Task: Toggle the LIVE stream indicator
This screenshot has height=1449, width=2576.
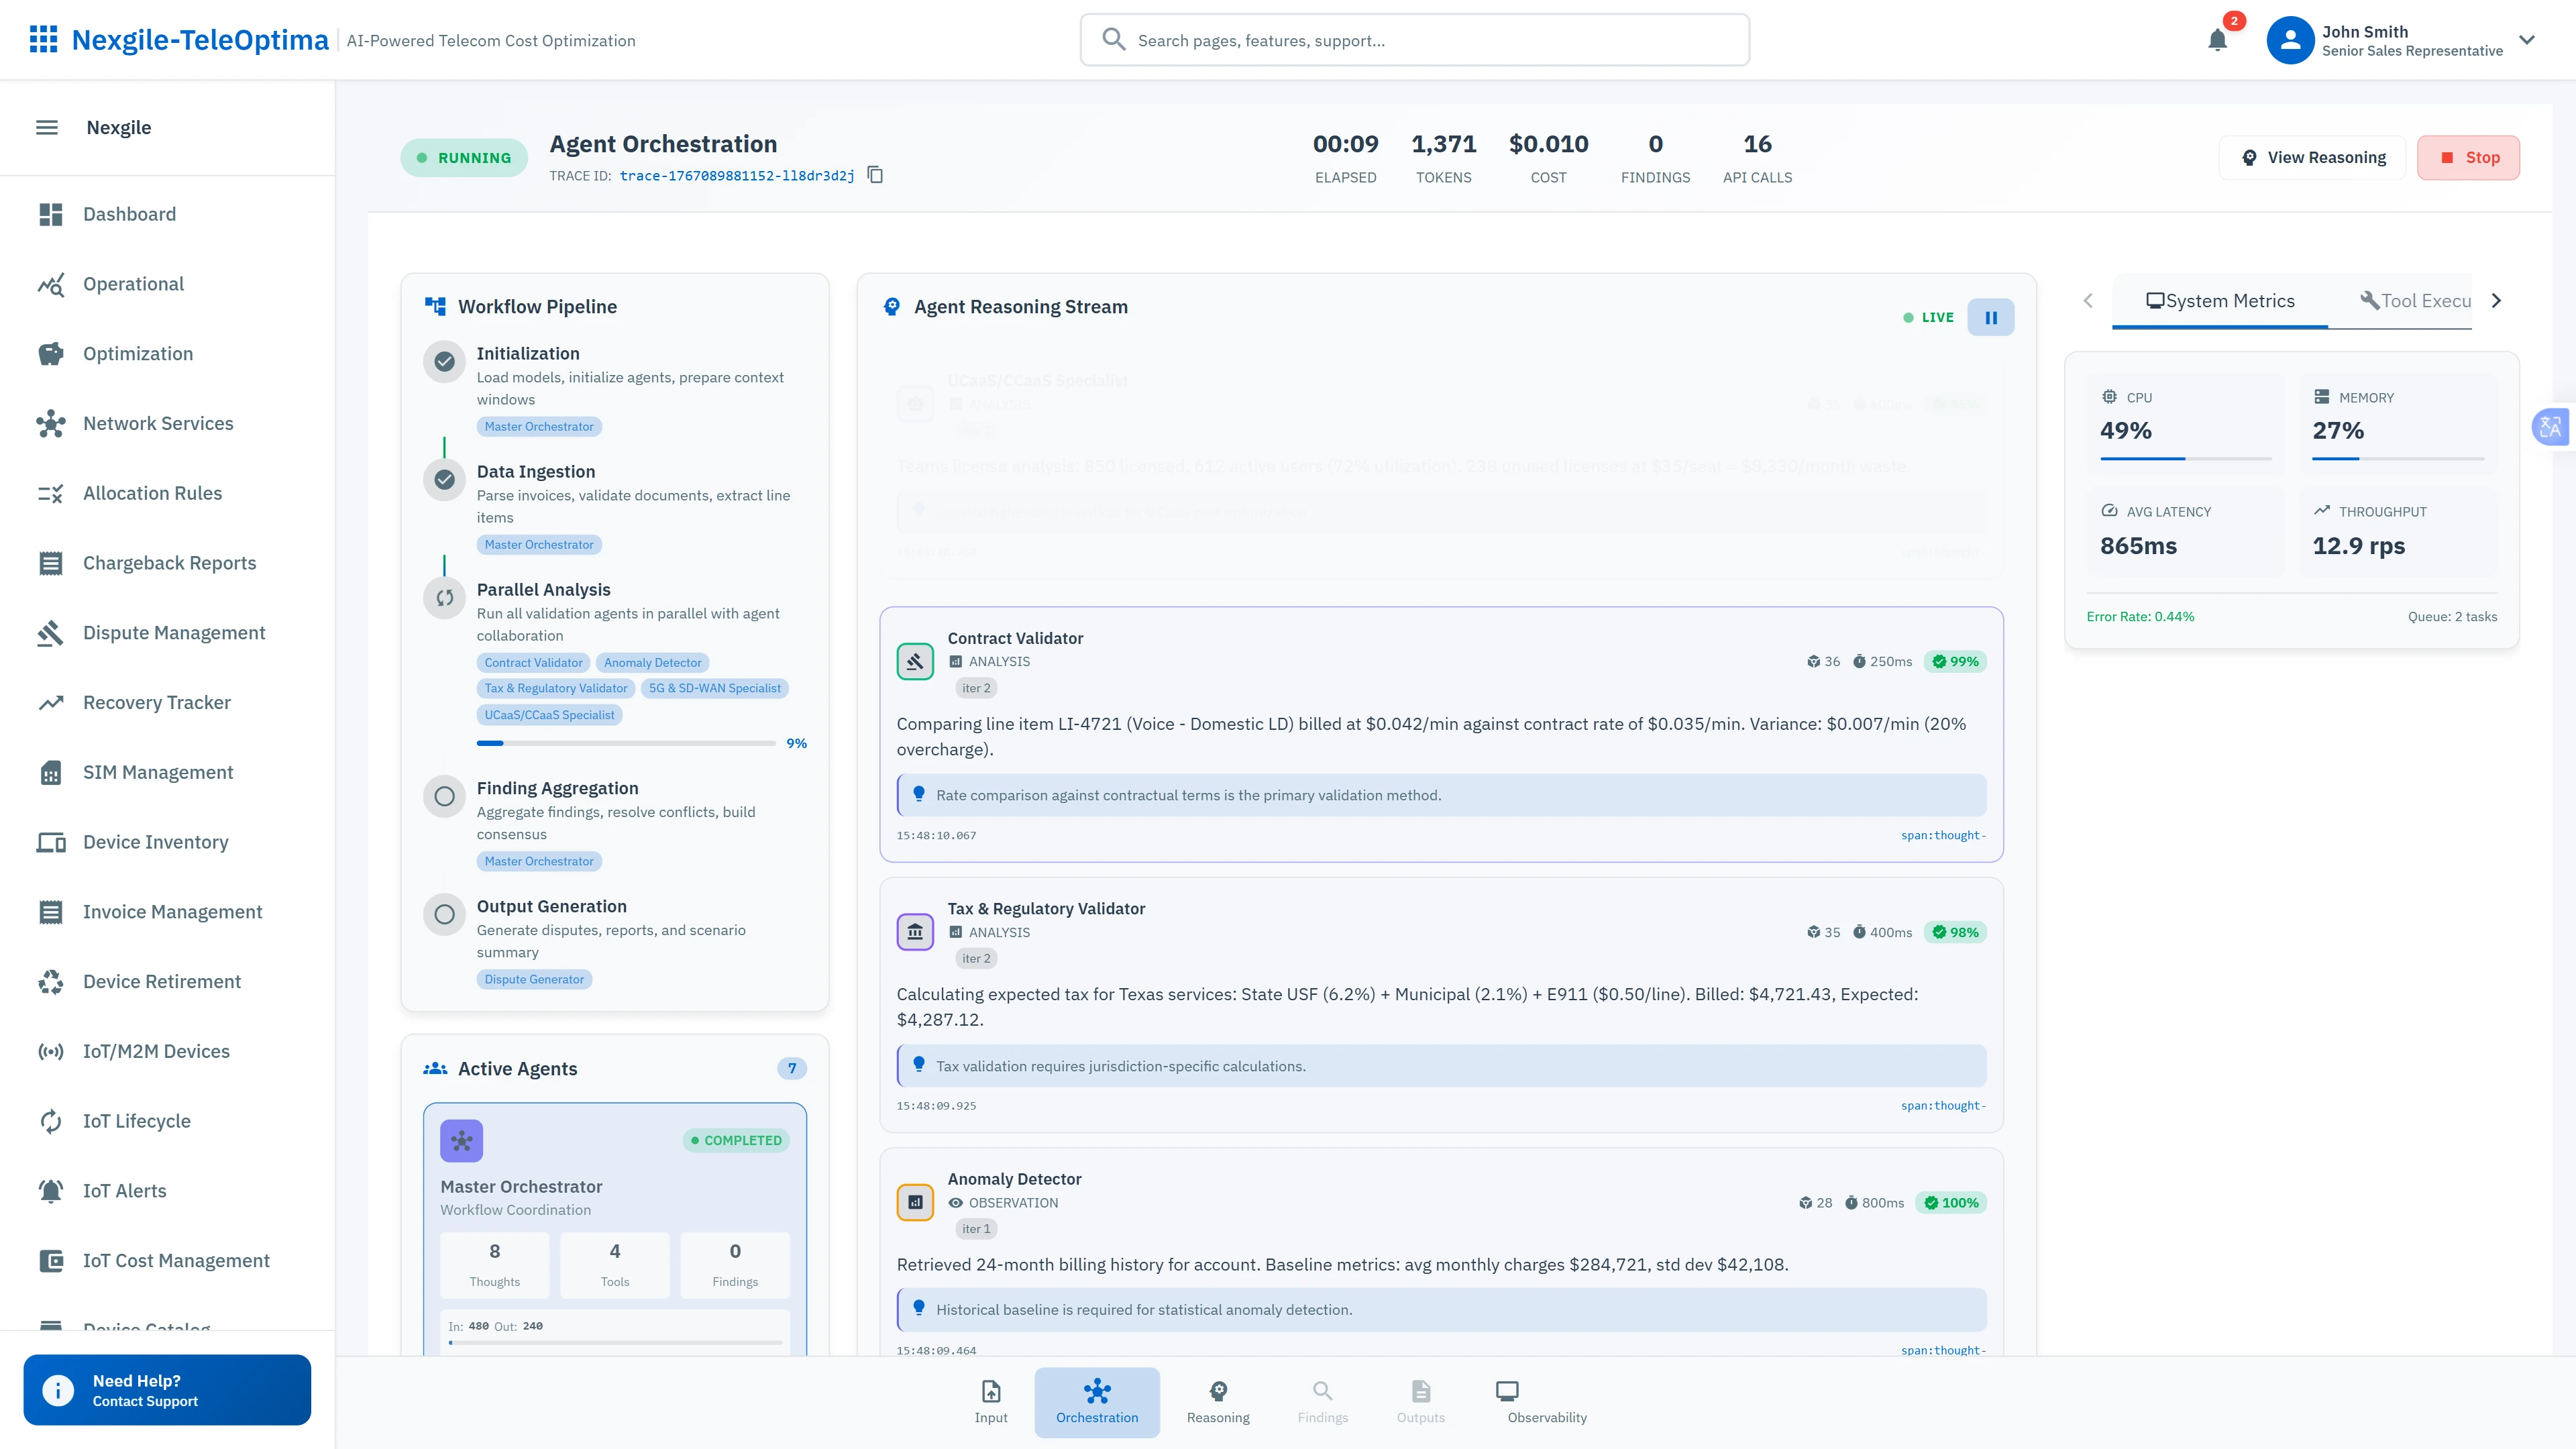Action: (1928, 317)
